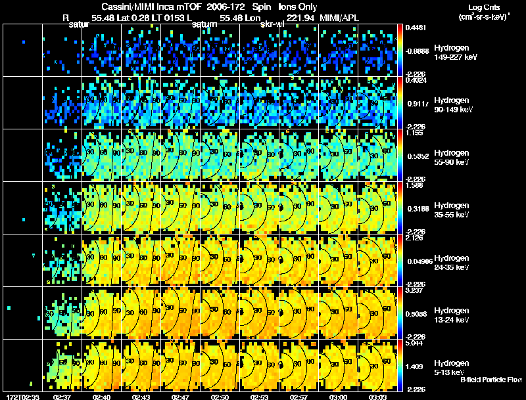Image resolution: width=526 pixels, height=400 pixels.
Task: Open the 13-24 keV panel at 02:53
Action: tap(260, 313)
